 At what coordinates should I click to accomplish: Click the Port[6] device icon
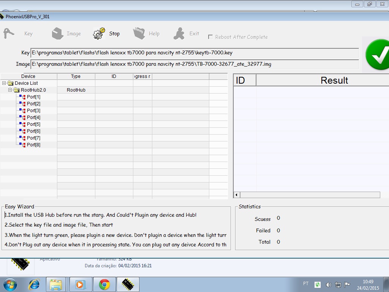point(22,131)
